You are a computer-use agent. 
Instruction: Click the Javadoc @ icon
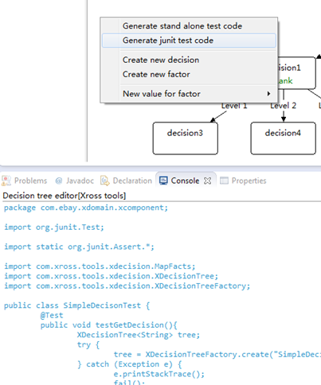tap(59, 181)
